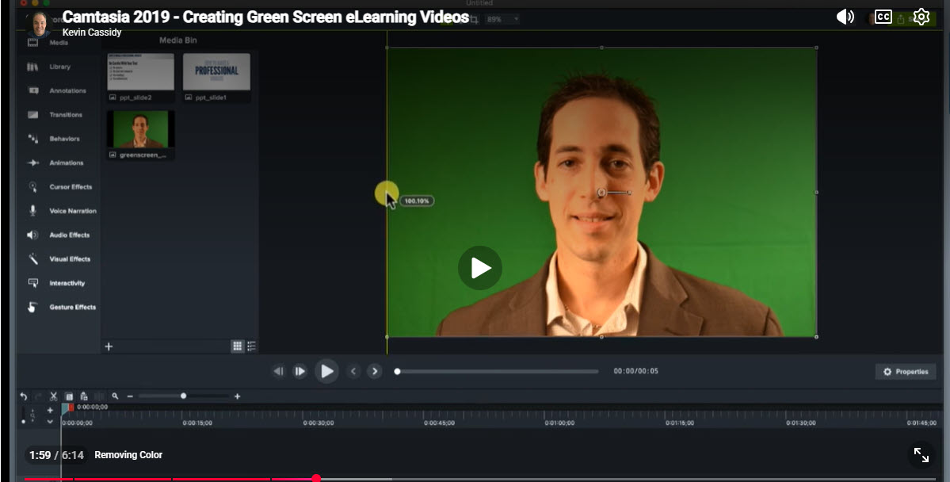The height and width of the screenshot is (482, 950).
Task: Add media with the plus button
Action: pyautogui.click(x=109, y=346)
